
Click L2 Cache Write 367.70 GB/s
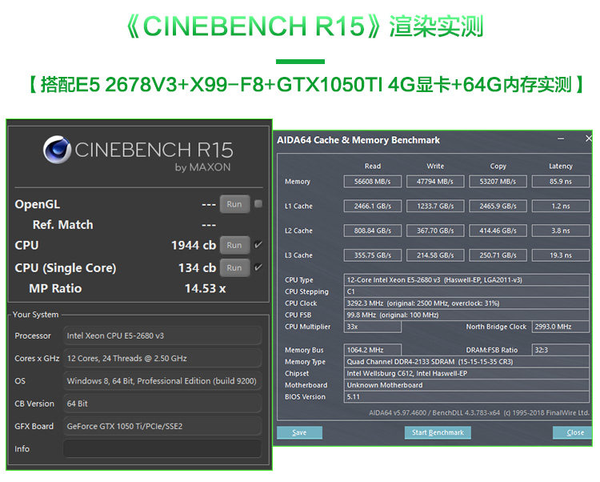[435, 231]
